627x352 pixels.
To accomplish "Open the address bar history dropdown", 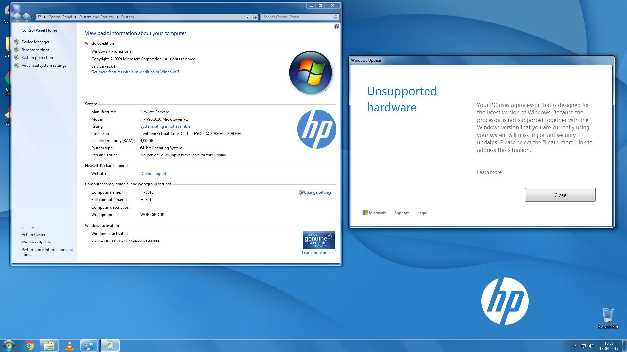I will [x=247, y=17].
